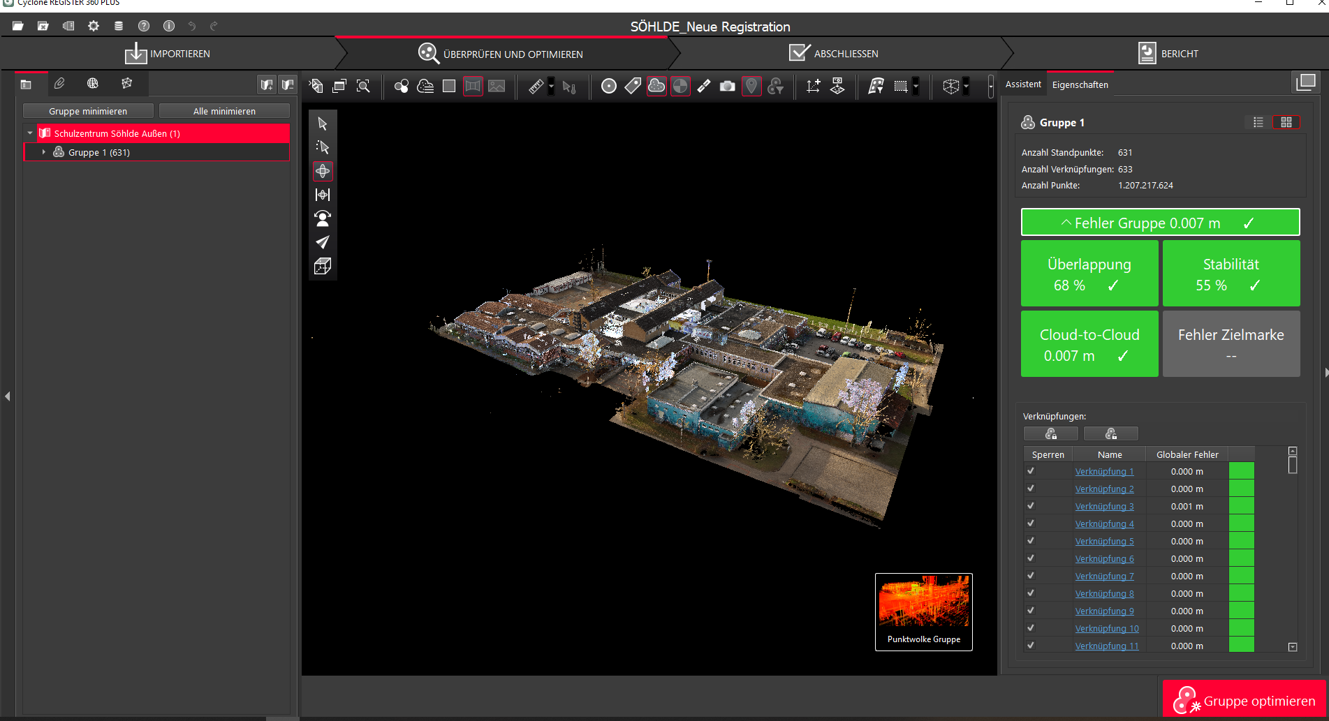Toggle the lock checkbox for Verknüpfung 5
The image size is (1329, 721).
[1031, 541]
